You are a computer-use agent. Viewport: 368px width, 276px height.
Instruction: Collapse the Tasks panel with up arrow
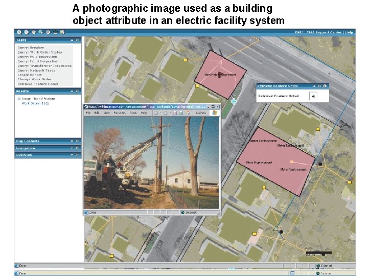click(72, 40)
